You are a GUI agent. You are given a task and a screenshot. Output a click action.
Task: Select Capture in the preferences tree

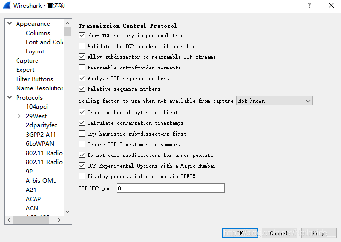click(27, 61)
